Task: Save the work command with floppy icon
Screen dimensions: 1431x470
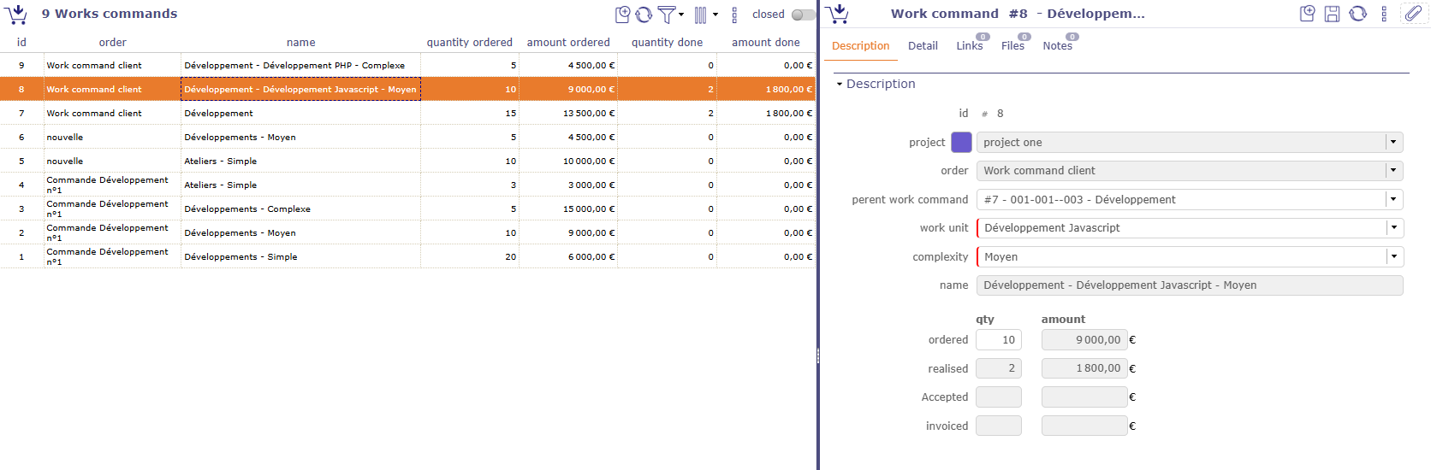Action: tap(1332, 14)
